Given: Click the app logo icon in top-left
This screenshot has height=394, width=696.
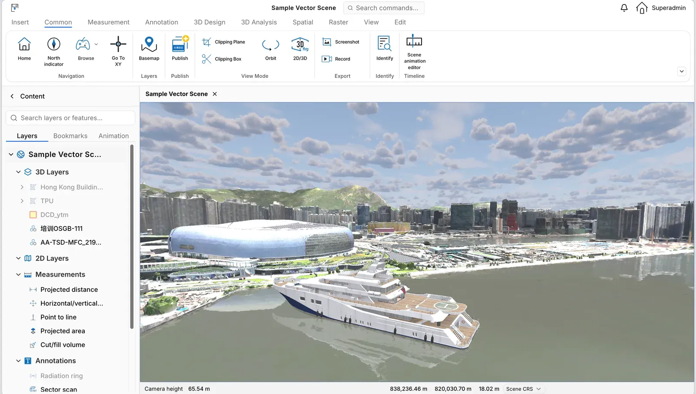Looking at the screenshot, I should [15, 8].
